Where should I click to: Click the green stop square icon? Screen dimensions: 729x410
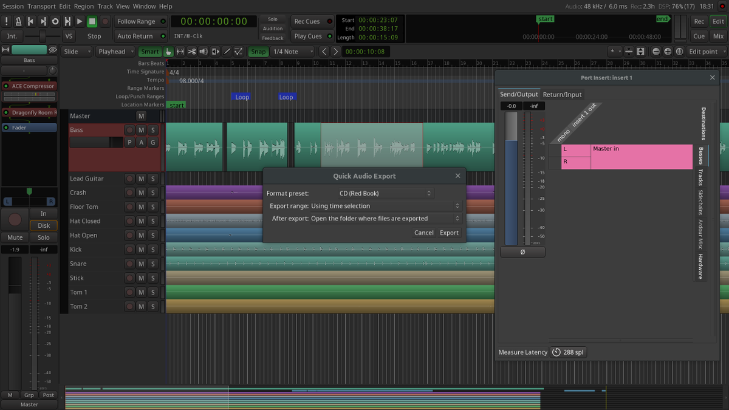pyautogui.click(x=92, y=21)
